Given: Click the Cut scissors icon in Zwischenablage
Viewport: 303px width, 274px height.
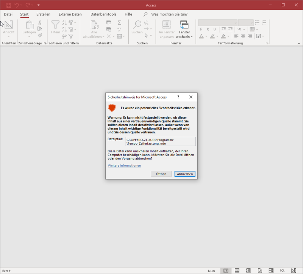Looking at the screenshot, I should click(40, 22).
